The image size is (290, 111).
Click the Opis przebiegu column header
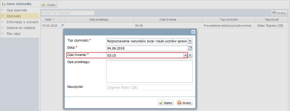click(99, 19)
